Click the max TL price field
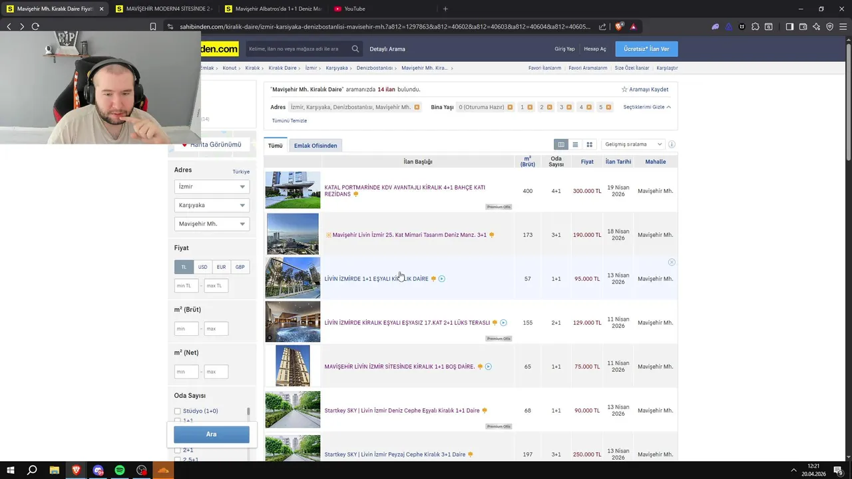 pyautogui.click(x=216, y=285)
